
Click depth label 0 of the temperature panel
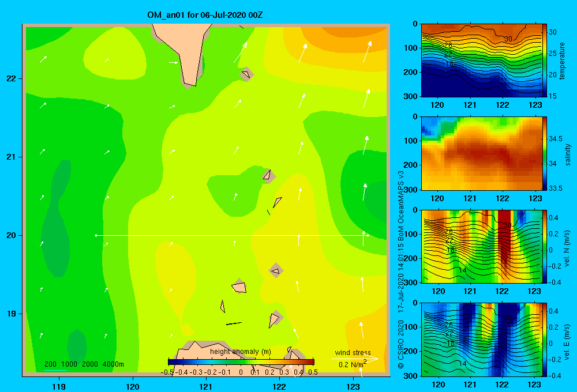pyautogui.click(x=415, y=24)
